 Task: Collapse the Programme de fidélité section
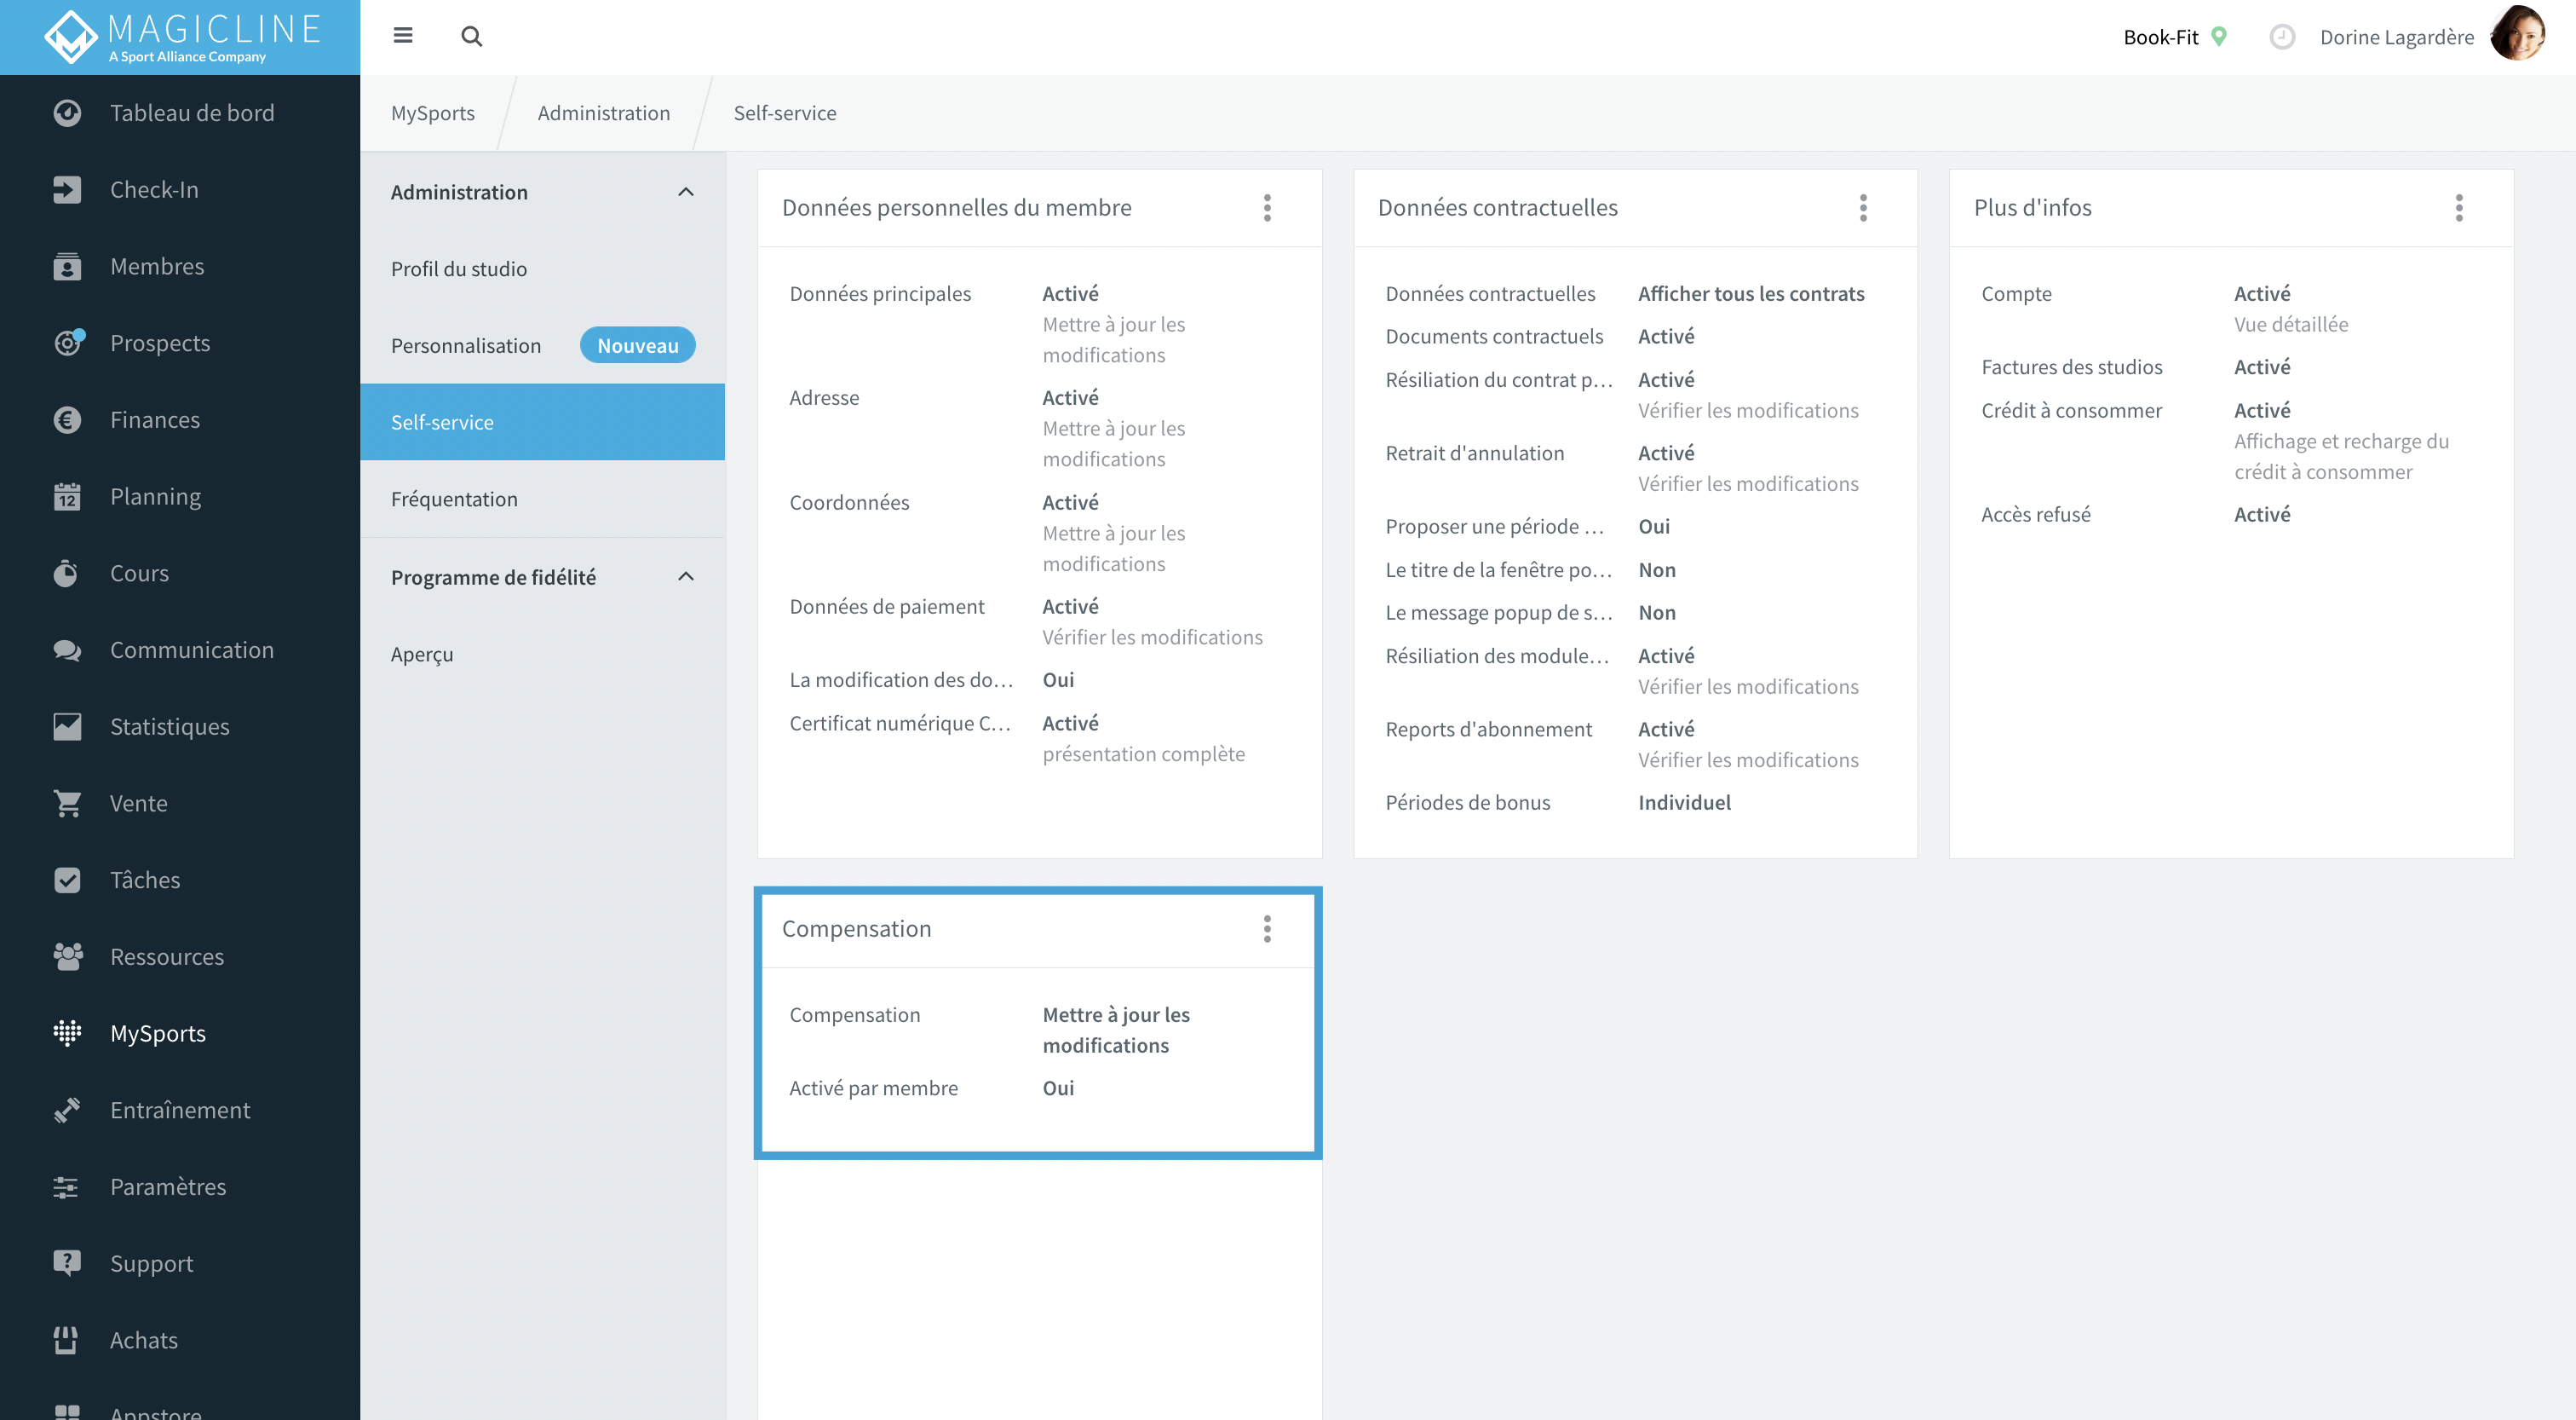click(686, 577)
